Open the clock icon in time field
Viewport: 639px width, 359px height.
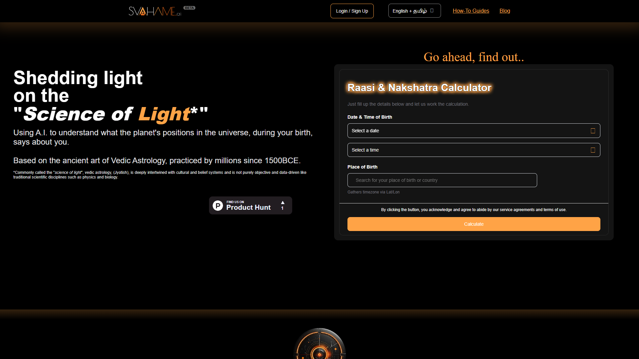coord(593,150)
